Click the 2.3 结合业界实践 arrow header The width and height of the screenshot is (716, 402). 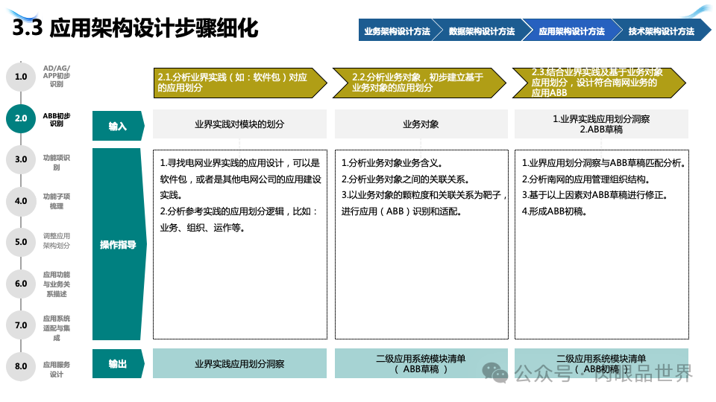click(599, 83)
